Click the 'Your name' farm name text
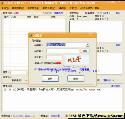The height and width of the screenshot is (119, 125). (x=82, y=16)
